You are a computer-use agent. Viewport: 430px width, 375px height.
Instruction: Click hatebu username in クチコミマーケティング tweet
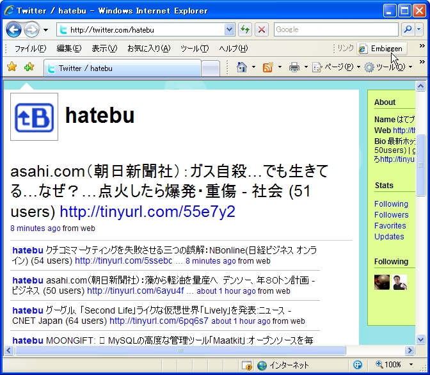coord(28,250)
